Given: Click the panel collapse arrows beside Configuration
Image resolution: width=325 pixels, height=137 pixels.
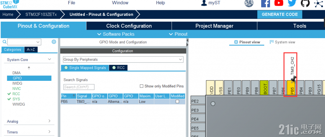Looking at the screenshot, I should tap(187, 42).
